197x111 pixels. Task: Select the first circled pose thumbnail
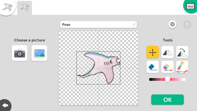[8, 7]
